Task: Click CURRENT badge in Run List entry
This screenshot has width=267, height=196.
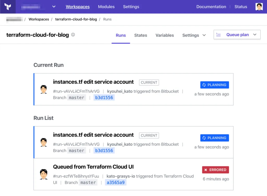Action: pyautogui.click(x=149, y=136)
